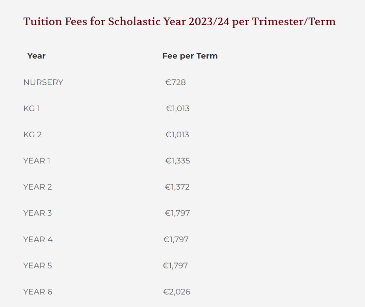Click the €1,797 fee for YEAR 3

click(177, 213)
